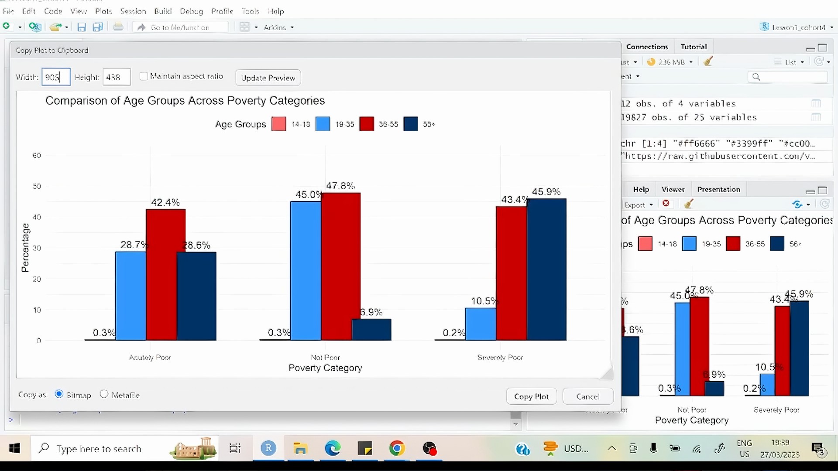
Task: Click the new project icon
Action: click(35, 27)
